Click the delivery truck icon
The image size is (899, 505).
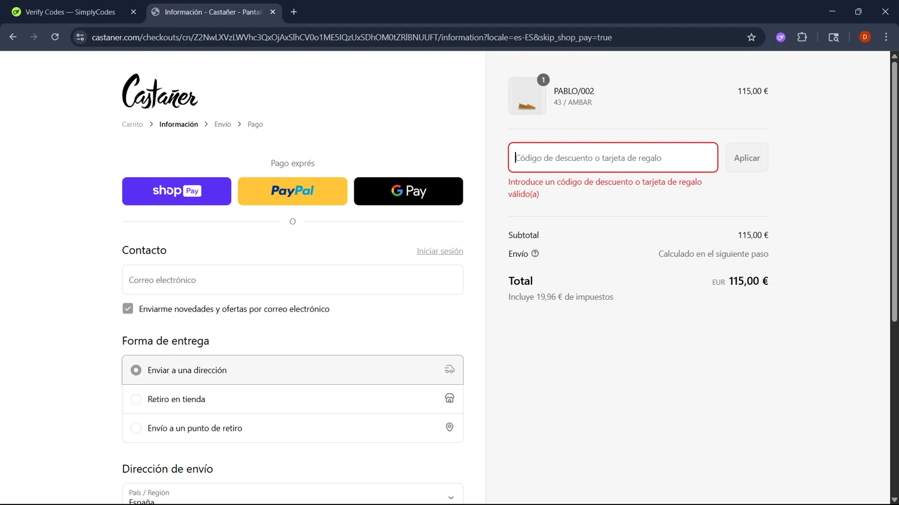[x=450, y=370]
